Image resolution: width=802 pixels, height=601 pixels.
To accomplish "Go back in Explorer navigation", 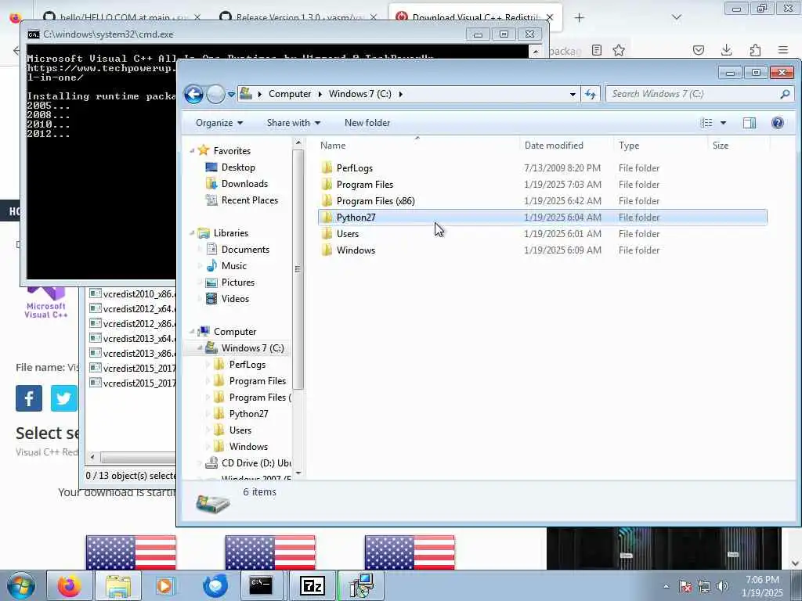I will point(194,94).
